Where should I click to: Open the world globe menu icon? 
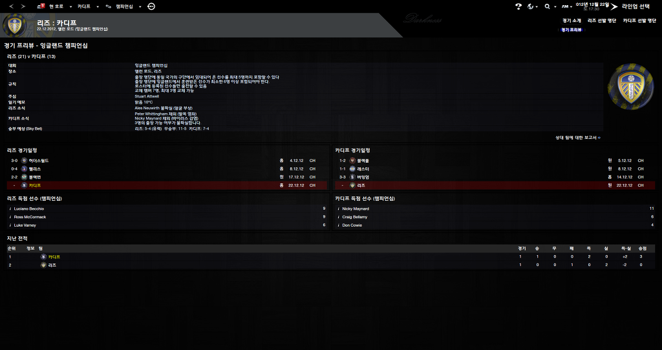point(532,6)
